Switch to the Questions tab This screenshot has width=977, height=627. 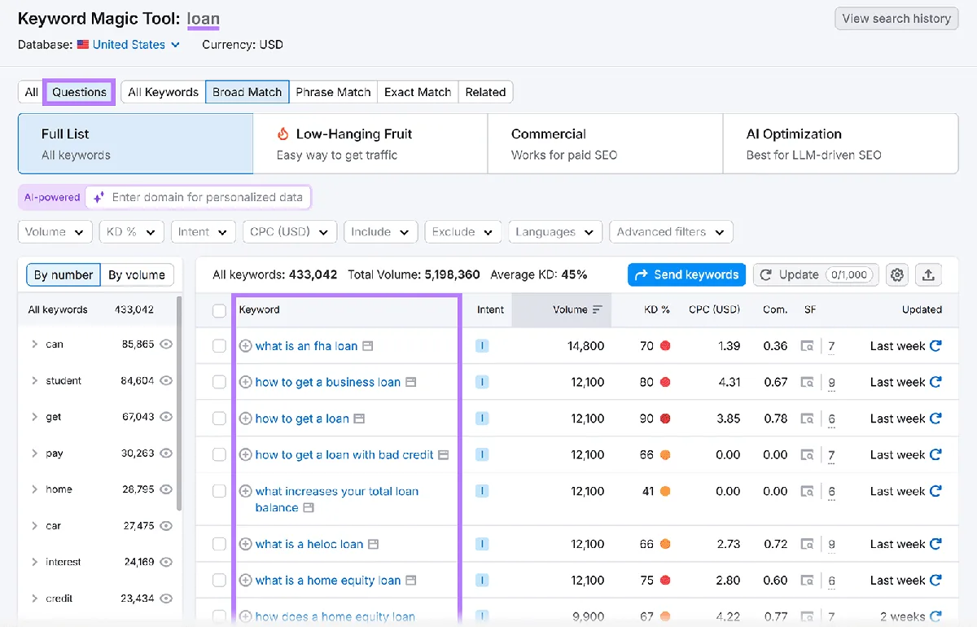point(79,92)
